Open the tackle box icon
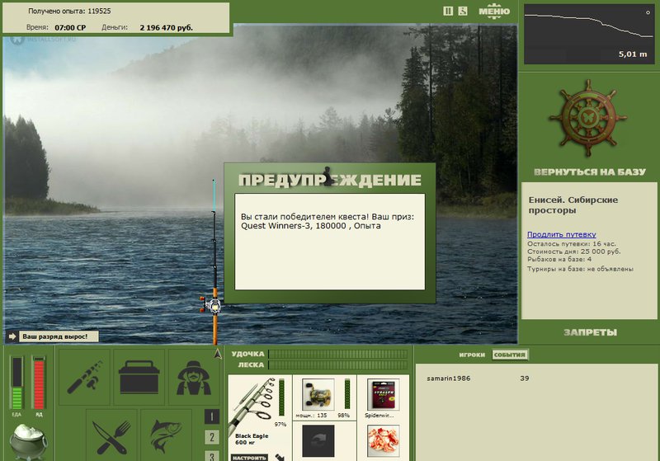The width and height of the screenshot is (660, 461). pyautogui.click(x=139, y=377)
